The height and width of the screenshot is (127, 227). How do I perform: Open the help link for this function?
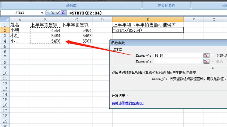pyautogui.click(x=128, y=103)
